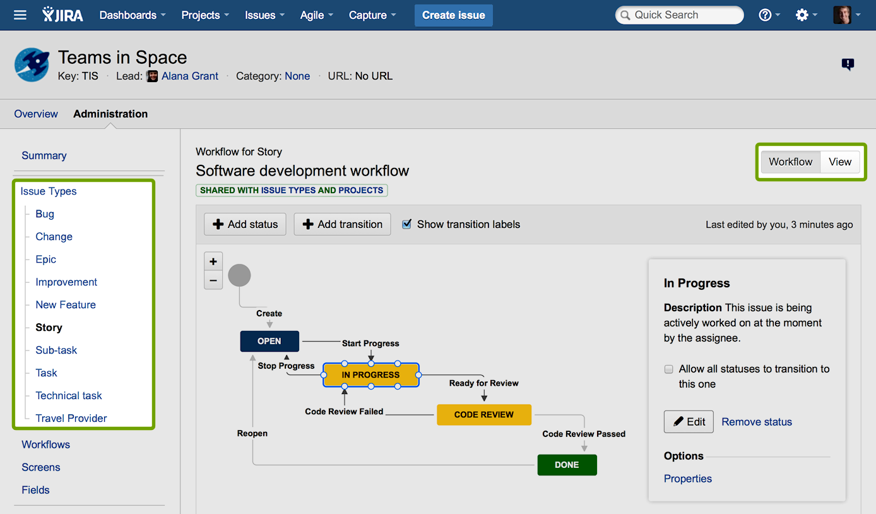Select the Travel Provider issue type

point(71,419)
